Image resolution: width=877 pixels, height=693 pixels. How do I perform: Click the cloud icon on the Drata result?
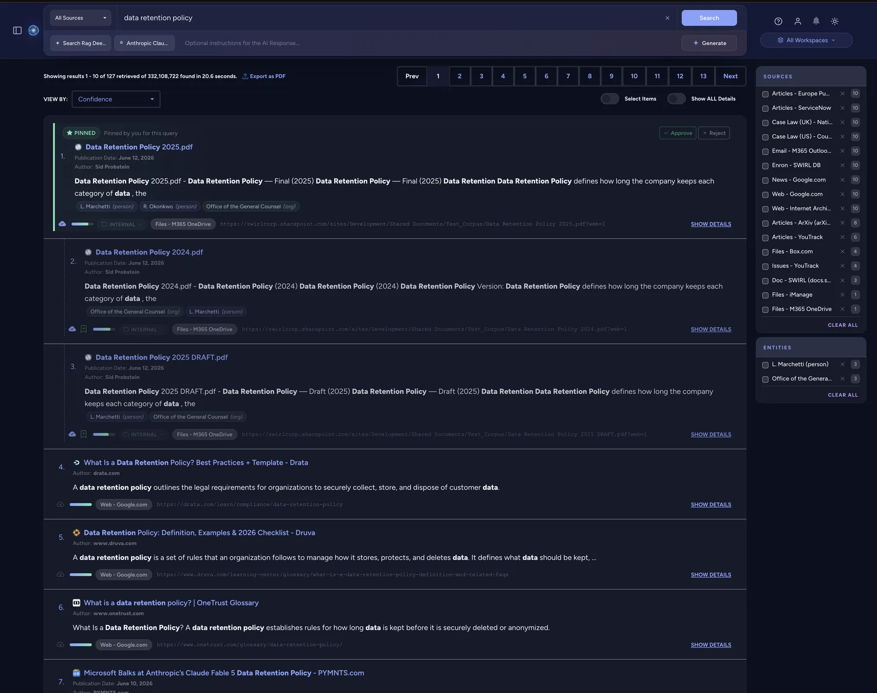[60, 504]
